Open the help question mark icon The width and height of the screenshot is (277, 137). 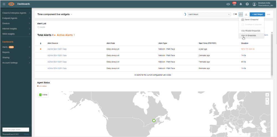247,4
